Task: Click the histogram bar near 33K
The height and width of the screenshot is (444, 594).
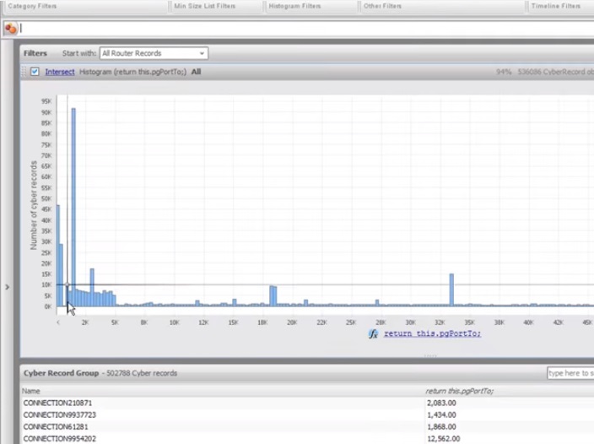Action: 451,290
